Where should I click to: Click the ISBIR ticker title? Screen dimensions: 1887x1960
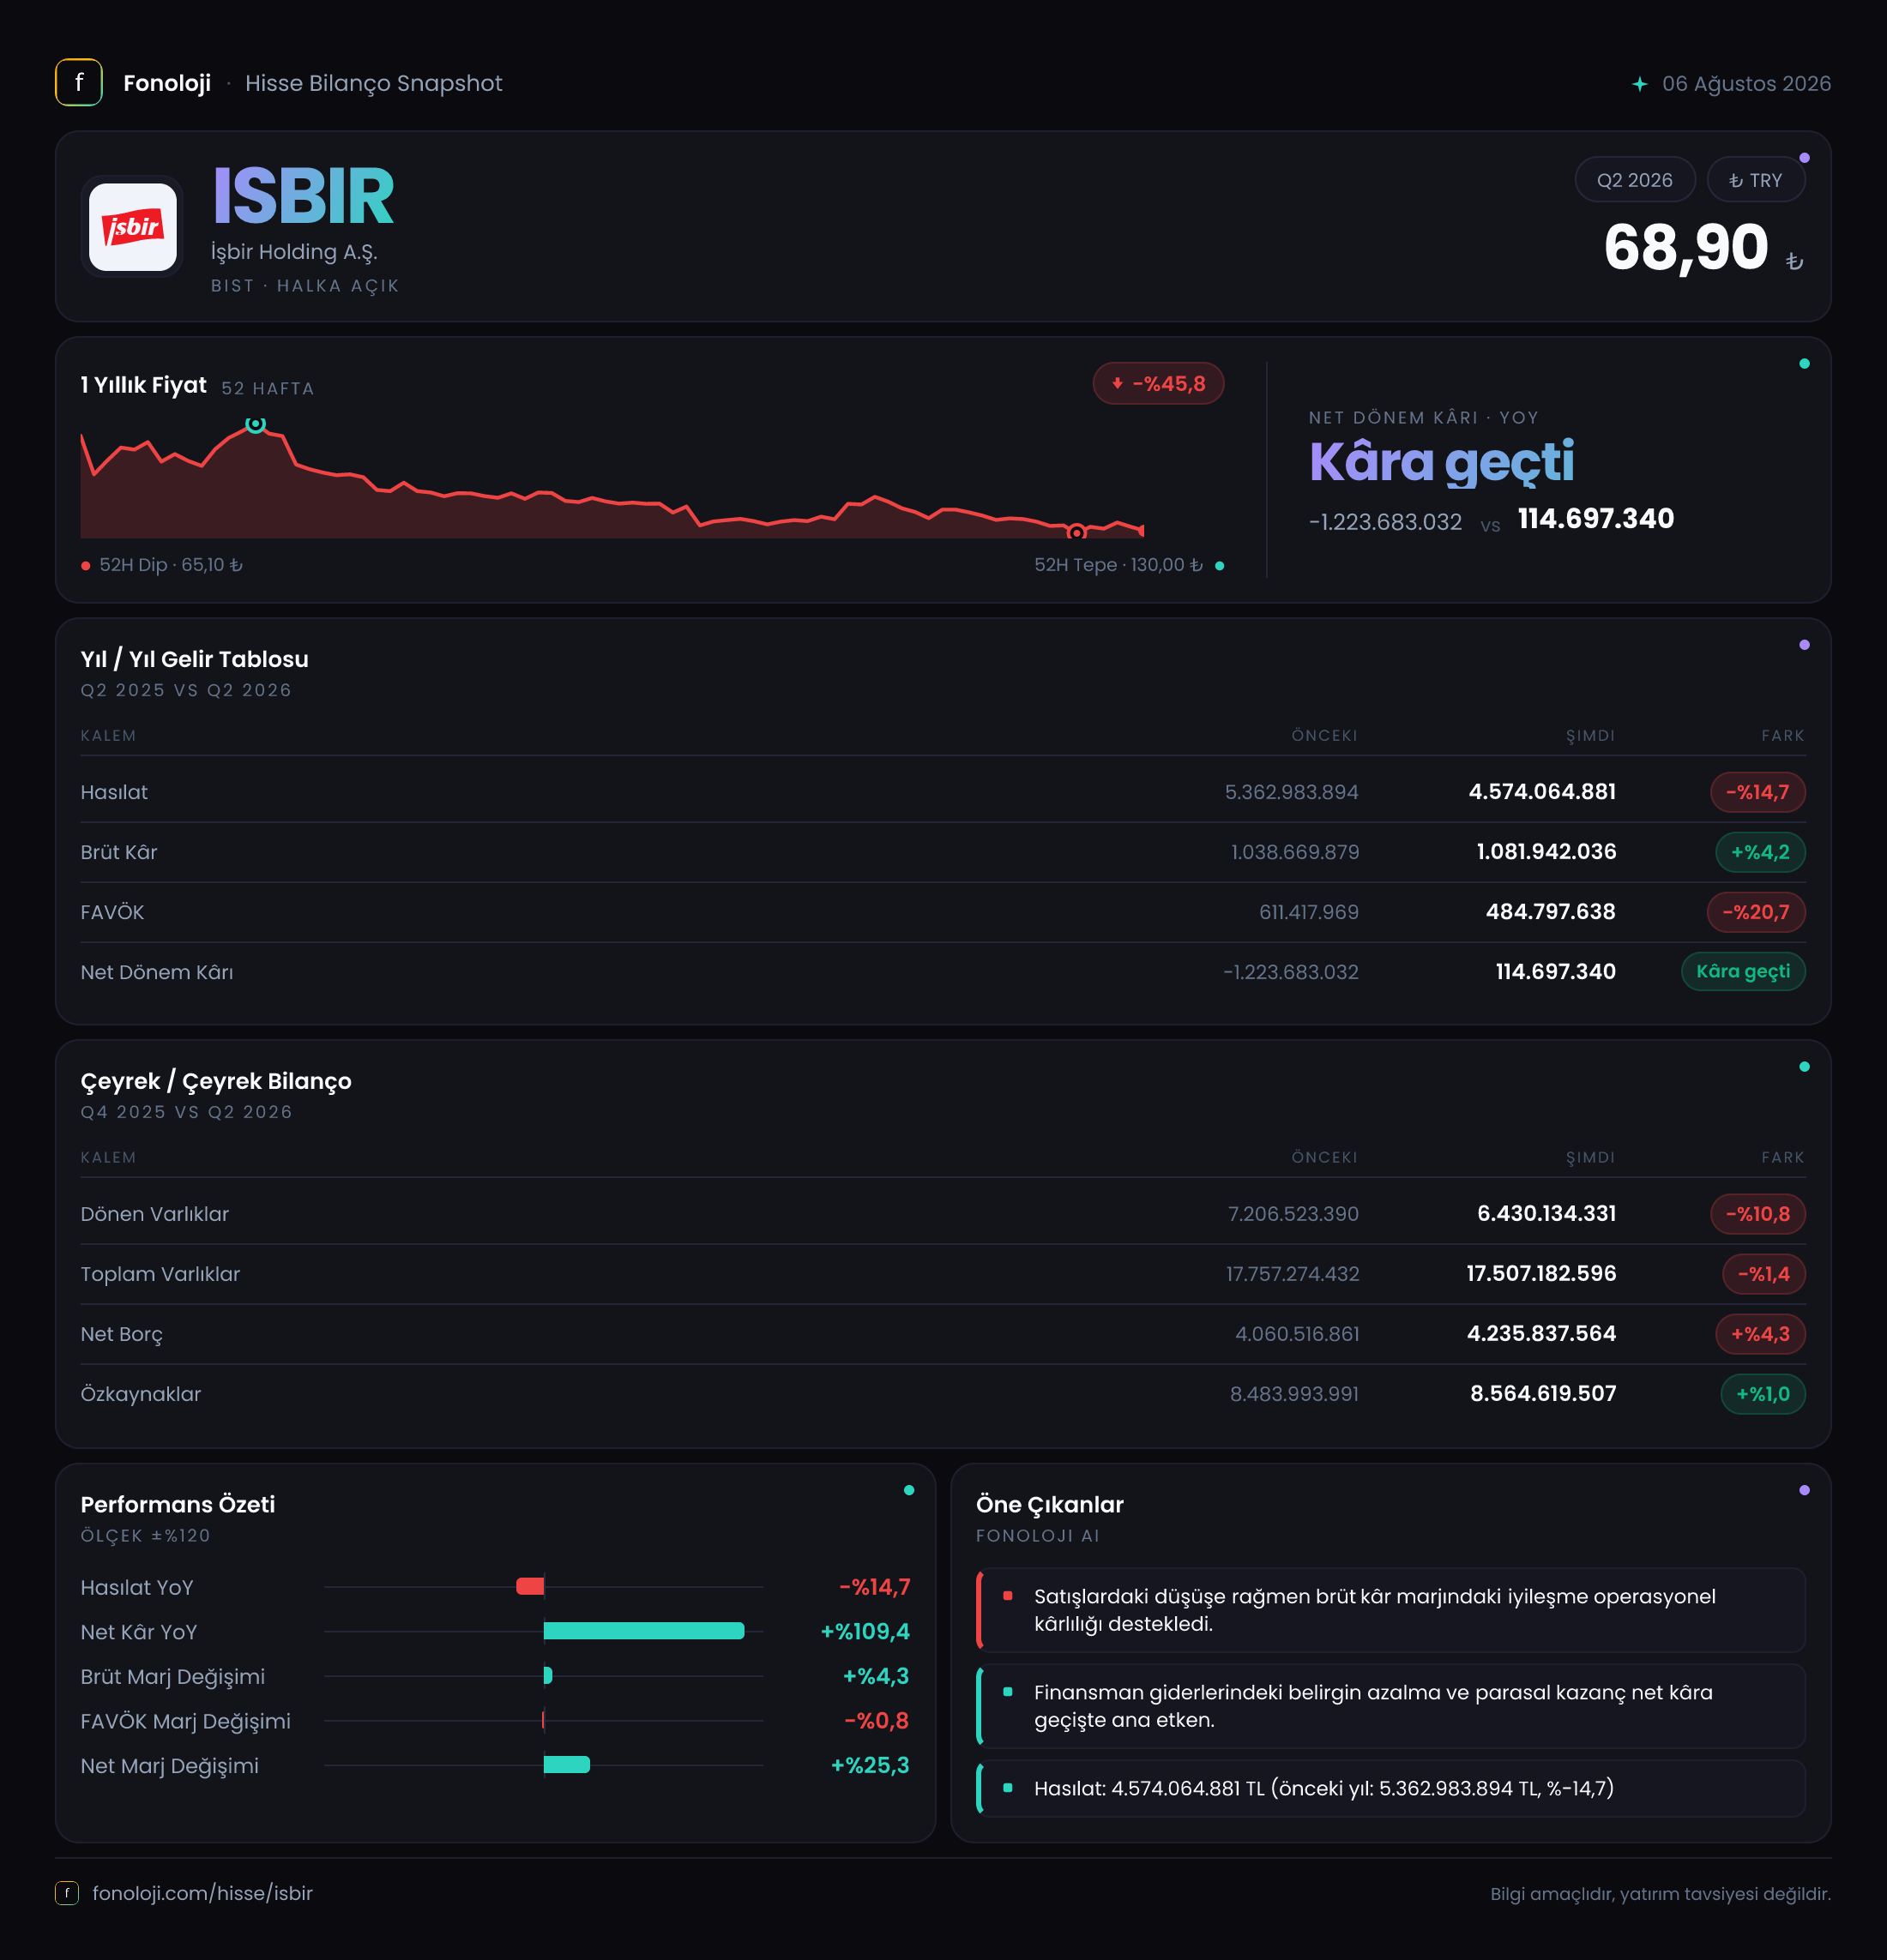pos(303,196)
